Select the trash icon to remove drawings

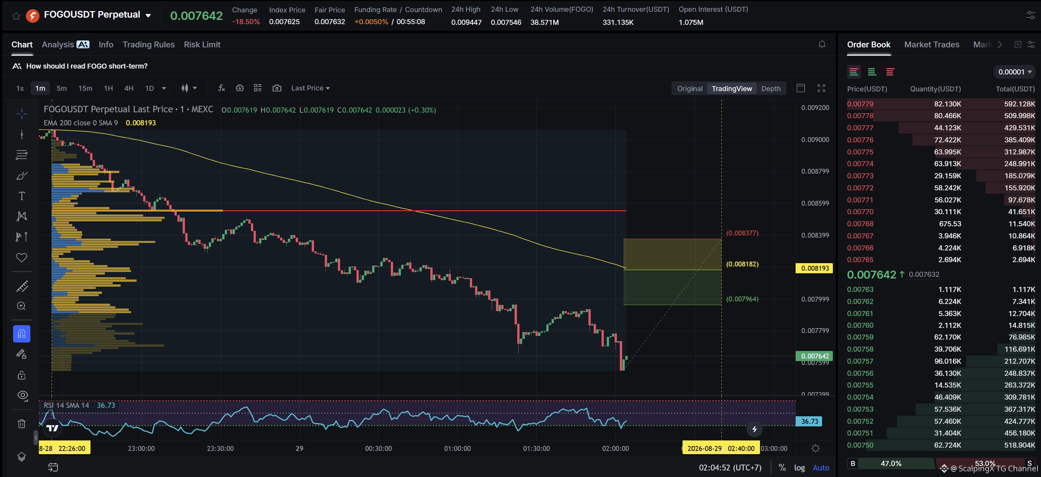[x=22, y=424]
